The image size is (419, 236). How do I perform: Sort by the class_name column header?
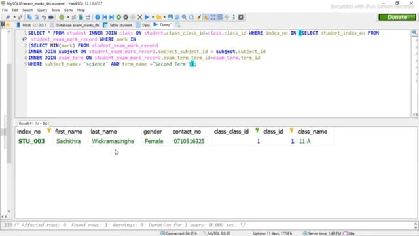[x=314, y=131]
